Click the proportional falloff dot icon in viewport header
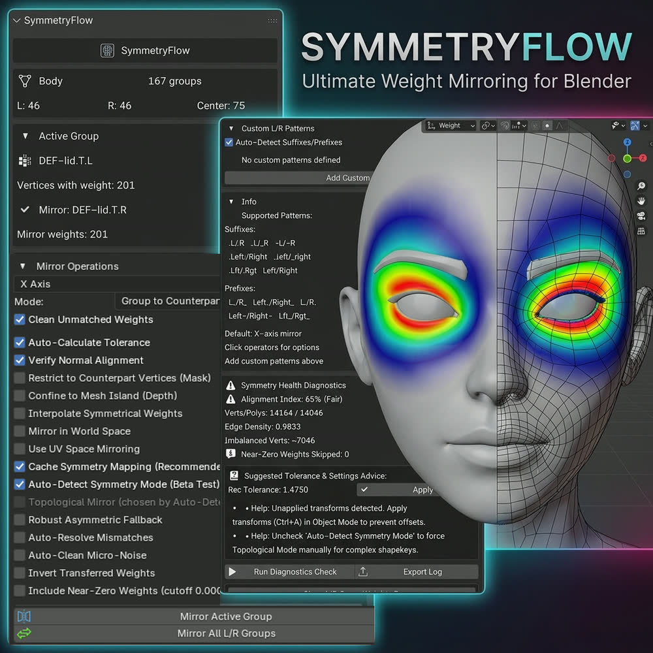This screenshot has width=653, height=653. pos(547,126)
